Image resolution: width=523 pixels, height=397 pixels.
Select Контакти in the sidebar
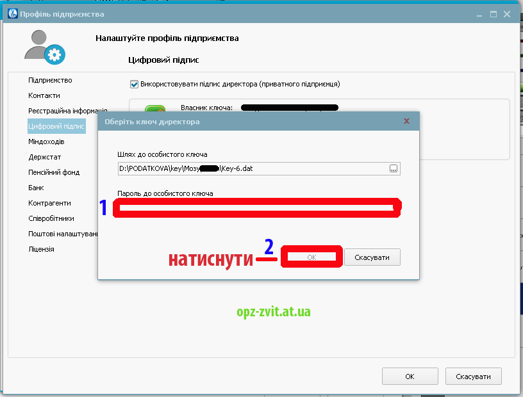[x=44, y=95]
